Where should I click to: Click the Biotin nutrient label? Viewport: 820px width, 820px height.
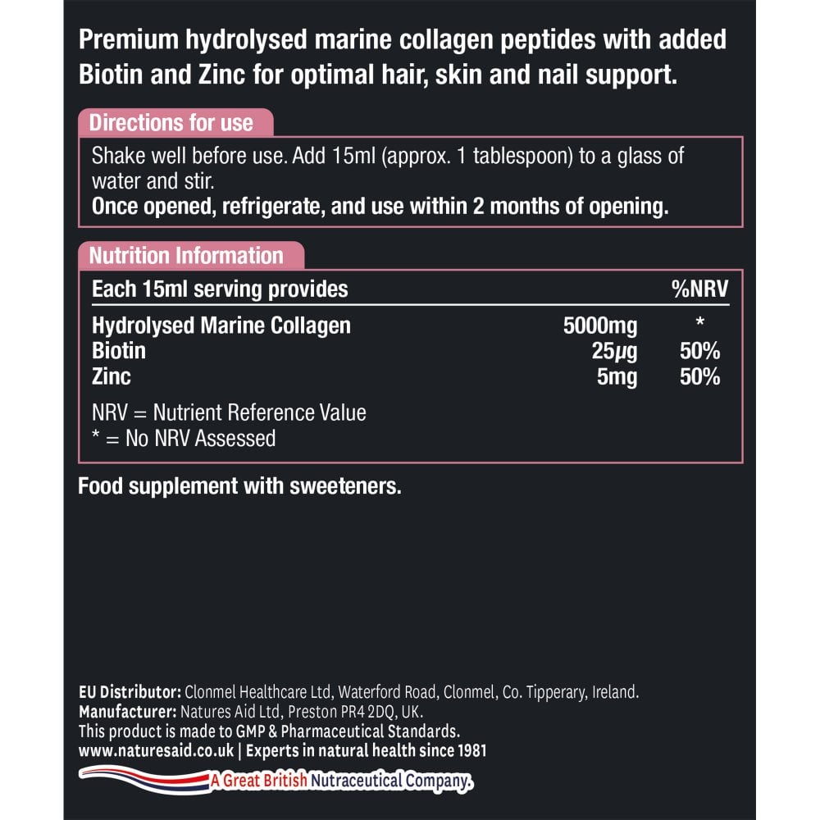pos(119,351)
